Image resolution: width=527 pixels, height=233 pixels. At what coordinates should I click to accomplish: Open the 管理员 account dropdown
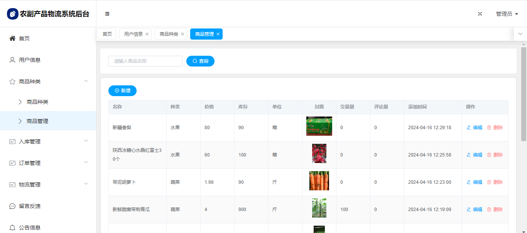(x=507, y=14)
